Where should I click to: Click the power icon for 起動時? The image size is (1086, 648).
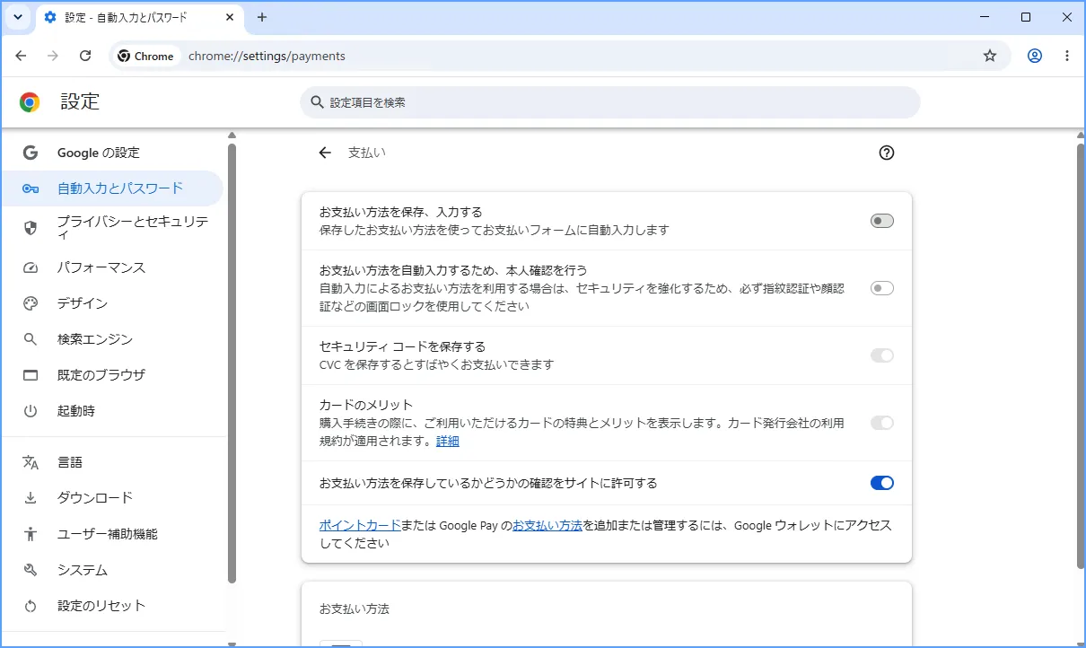click(31, 411)
